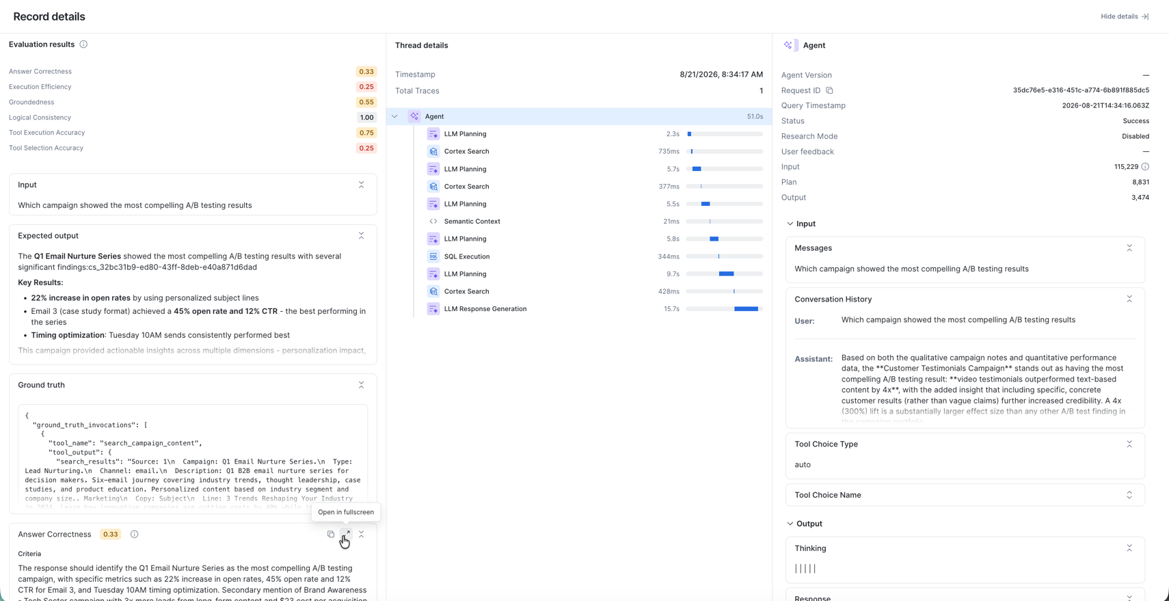Click the Cortex Search icon on the 428ms row
This screenshot has height=601, width=1169.
click(x=433, y=291)
